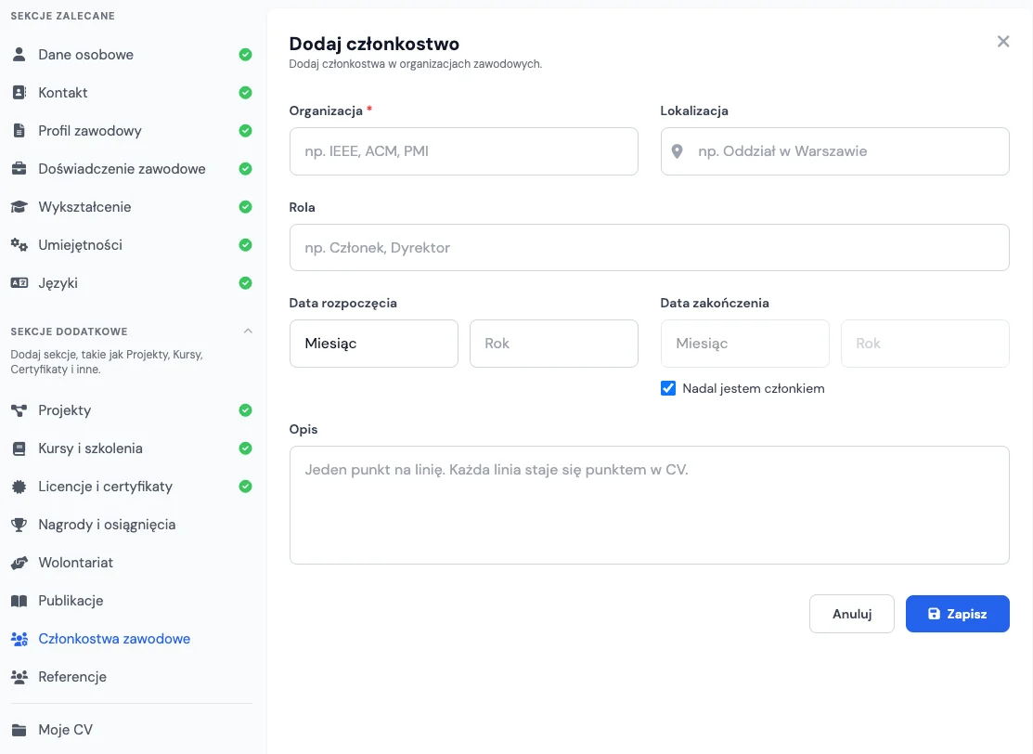Click the Licencje i certyfikaty badge icon
The image size is (1033, 754).
[x=19, y=487]
